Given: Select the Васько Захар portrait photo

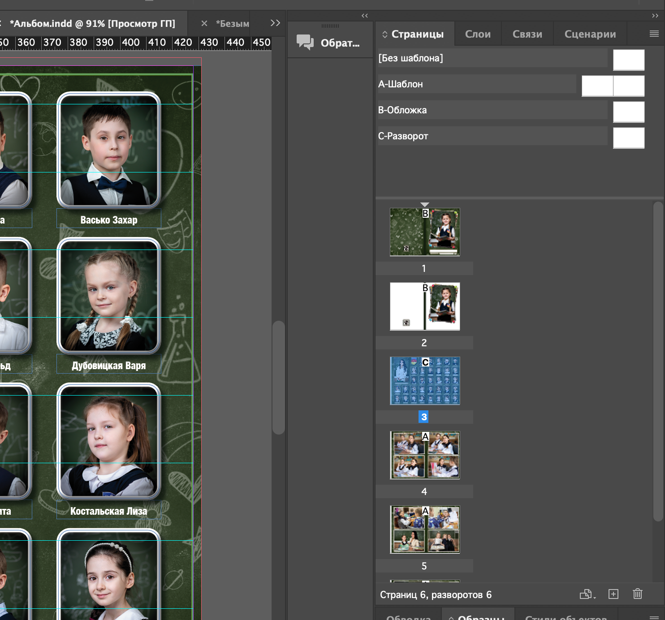Looking at the screenshot, I should point(109,150).
